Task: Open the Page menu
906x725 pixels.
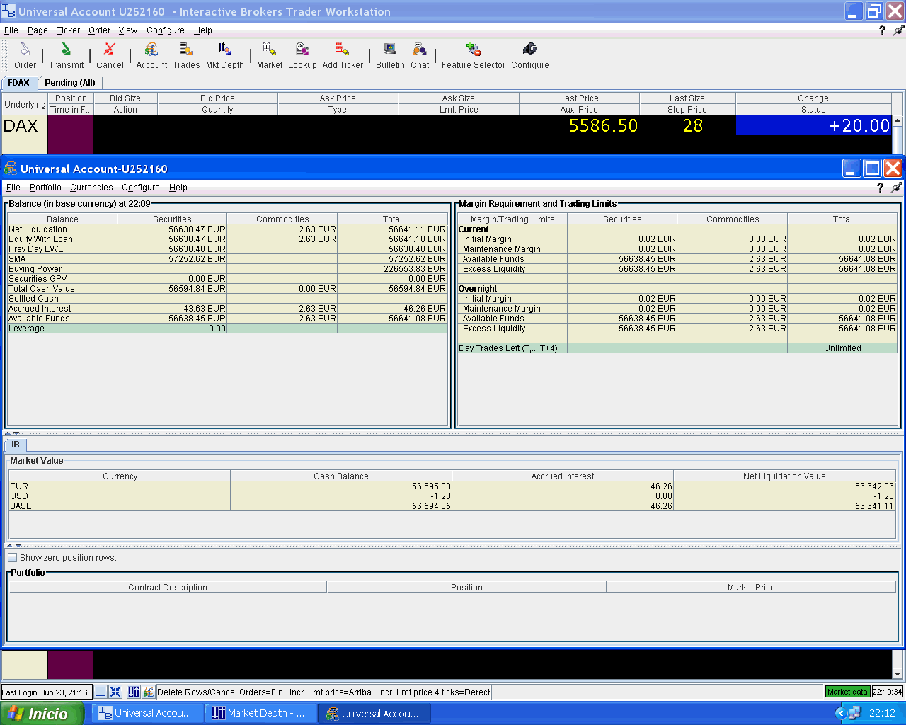Action: coord(38,30)
